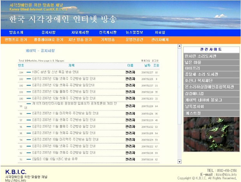
Task: Click the brick wall plant image
Action: click(211, 140)
